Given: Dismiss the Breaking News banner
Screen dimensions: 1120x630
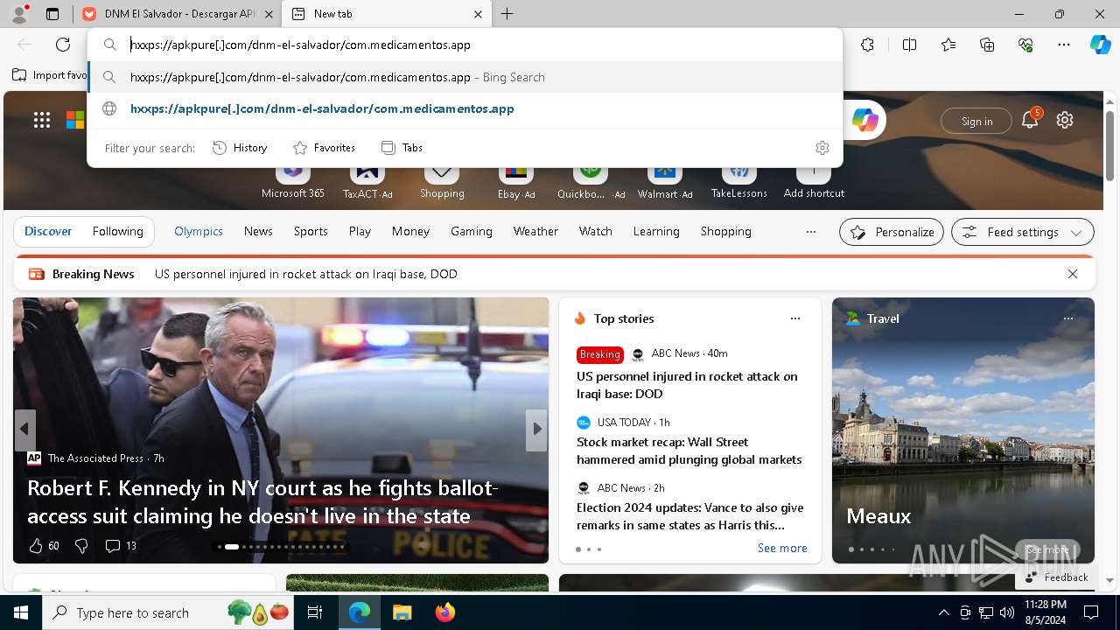Looking at the screenshot, I should tap(1072, 274).
